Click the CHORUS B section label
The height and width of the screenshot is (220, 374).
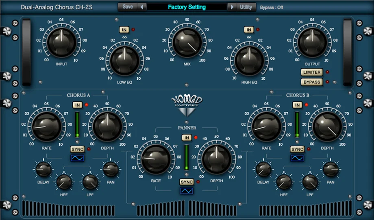pos(298,95)
